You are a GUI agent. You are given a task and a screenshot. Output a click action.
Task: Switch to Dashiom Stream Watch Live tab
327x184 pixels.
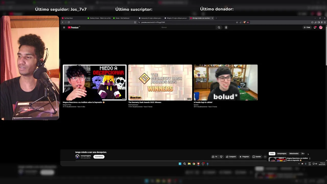click(x=99, y=18)
